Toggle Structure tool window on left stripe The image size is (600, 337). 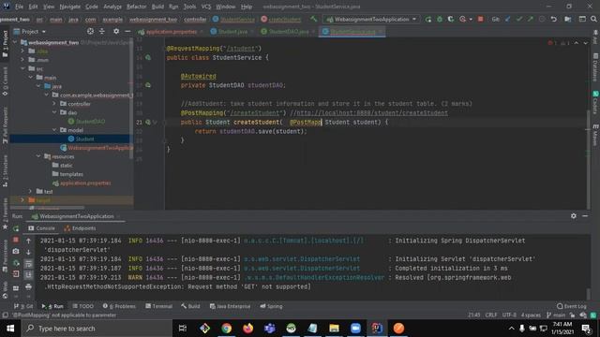coord(5,170)
